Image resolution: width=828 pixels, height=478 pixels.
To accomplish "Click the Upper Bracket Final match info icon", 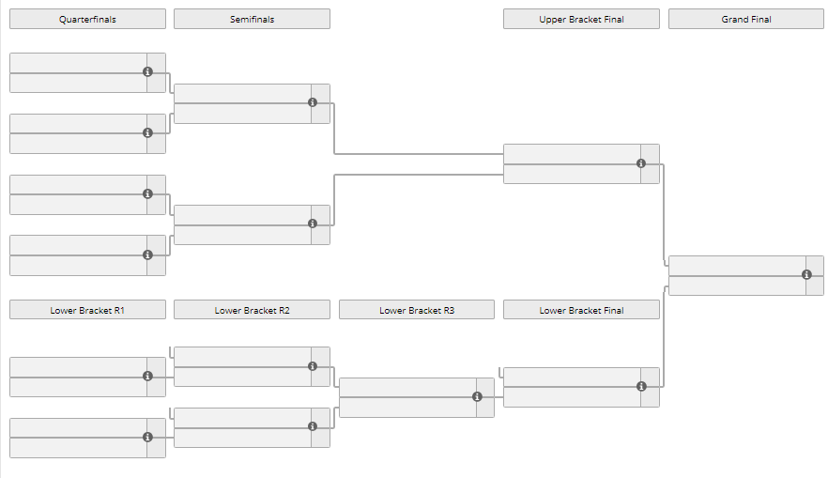I will click(641, 163).
